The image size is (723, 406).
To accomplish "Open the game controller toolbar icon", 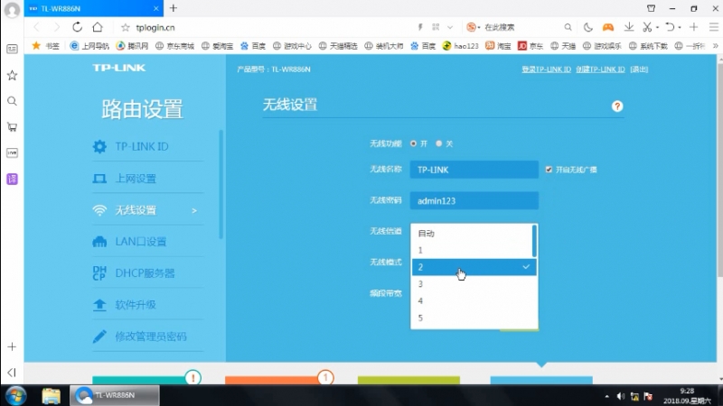I will [608, 28].
